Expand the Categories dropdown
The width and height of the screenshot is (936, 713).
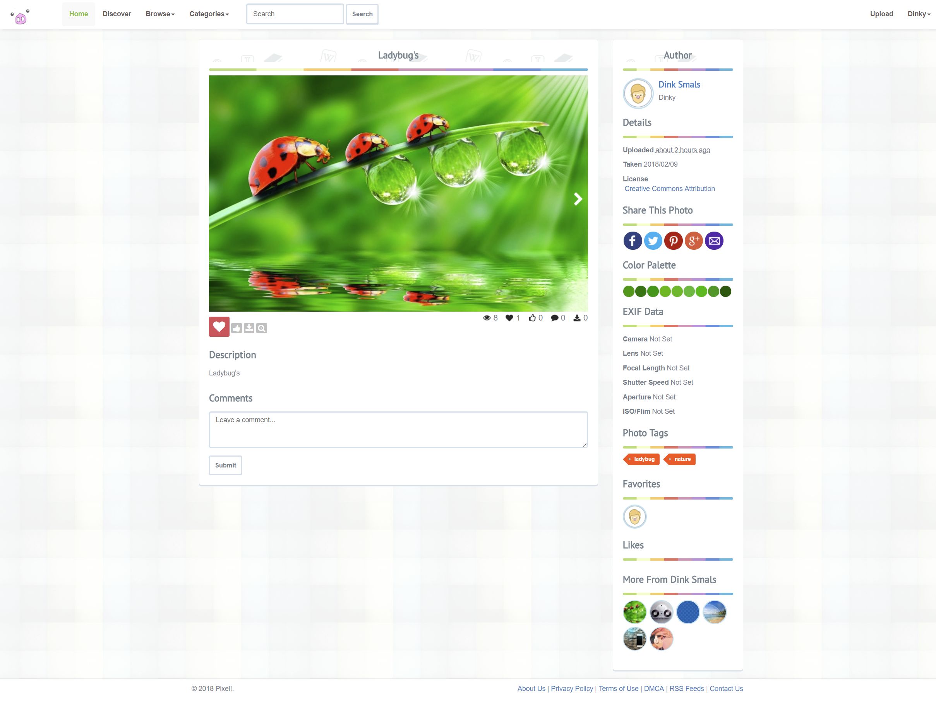(x=209, y=14)
